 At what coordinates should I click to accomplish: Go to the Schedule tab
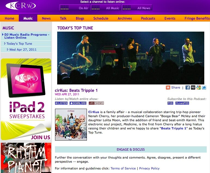click(101, 19)
